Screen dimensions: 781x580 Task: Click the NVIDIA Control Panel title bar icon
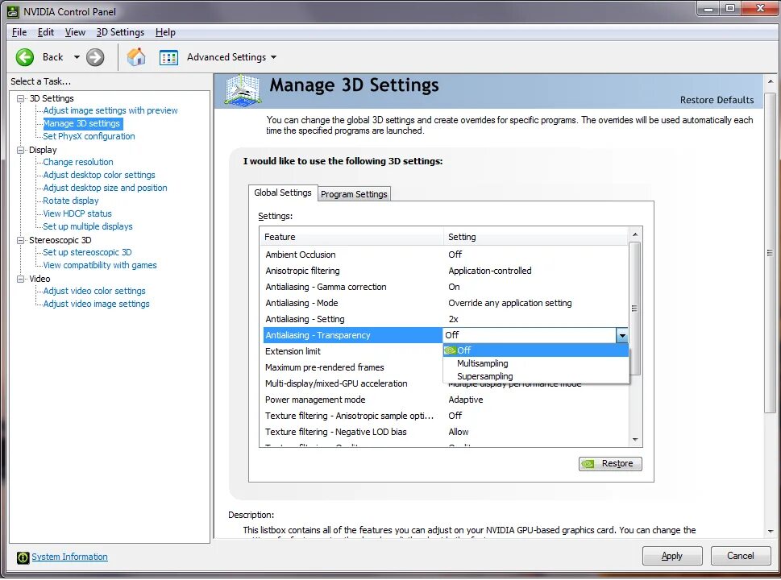click(x=13, y=11)
